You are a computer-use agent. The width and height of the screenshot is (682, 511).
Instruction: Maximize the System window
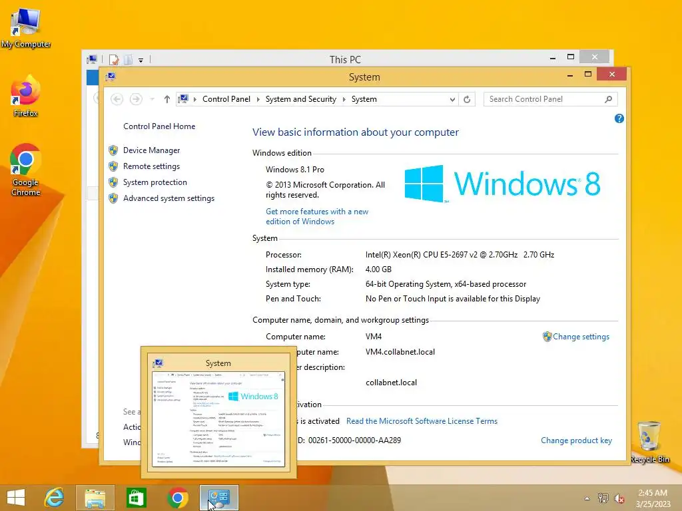click(x=588, y=75)
